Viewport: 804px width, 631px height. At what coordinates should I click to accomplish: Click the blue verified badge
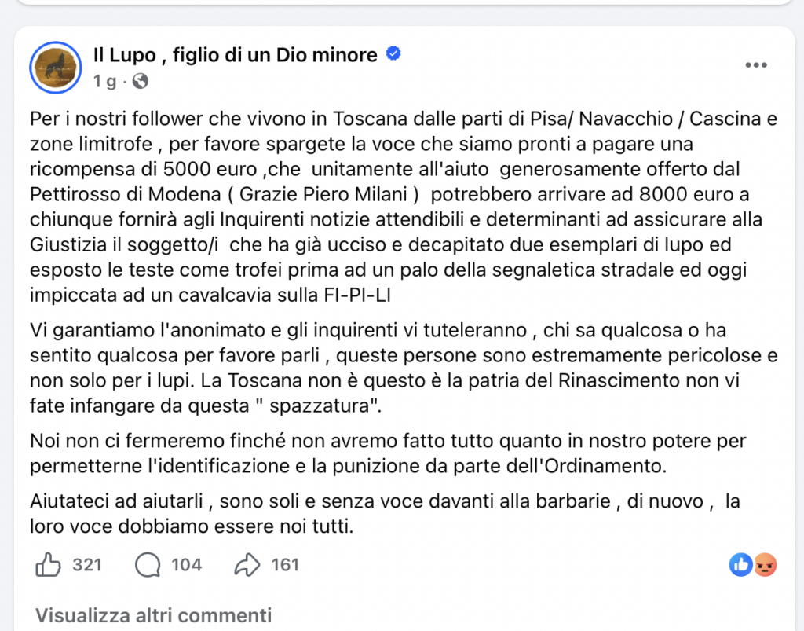tap(394, 54)
